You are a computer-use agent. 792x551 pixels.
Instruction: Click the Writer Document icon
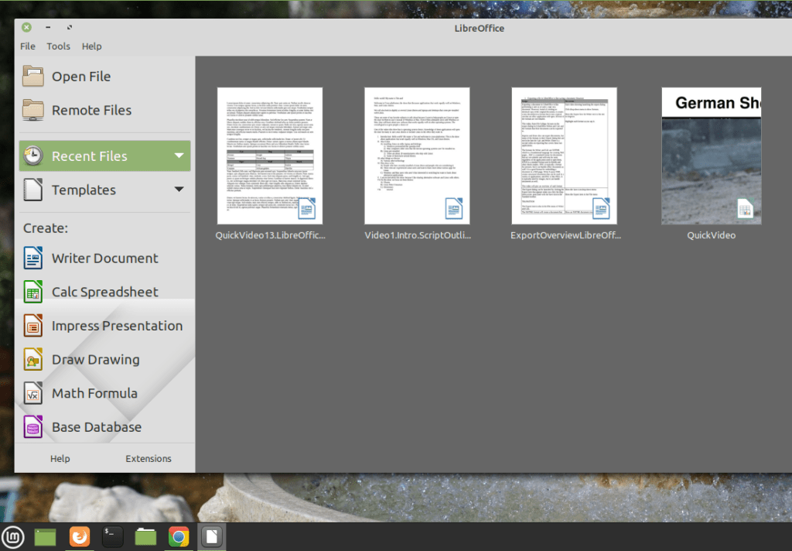click(33, 258)
